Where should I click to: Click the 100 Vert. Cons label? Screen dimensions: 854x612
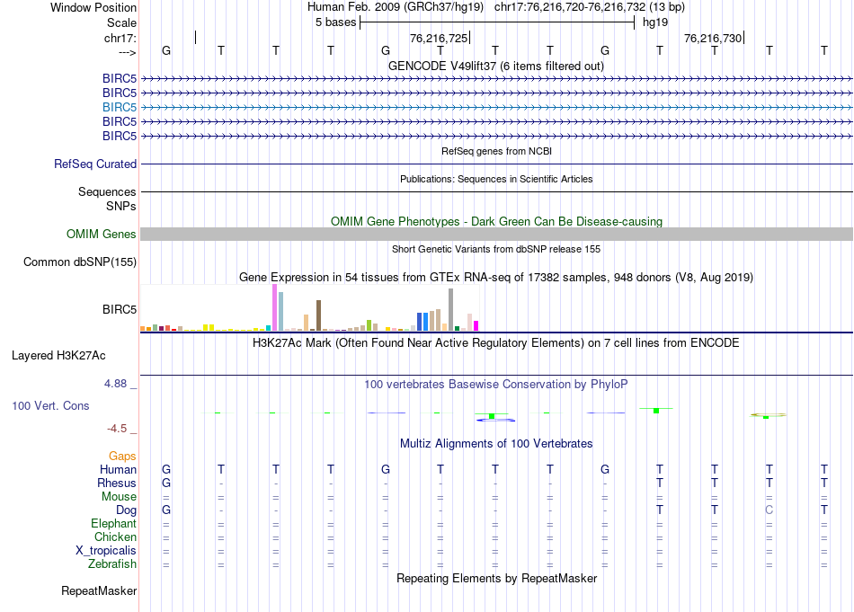tap(50, 405)
